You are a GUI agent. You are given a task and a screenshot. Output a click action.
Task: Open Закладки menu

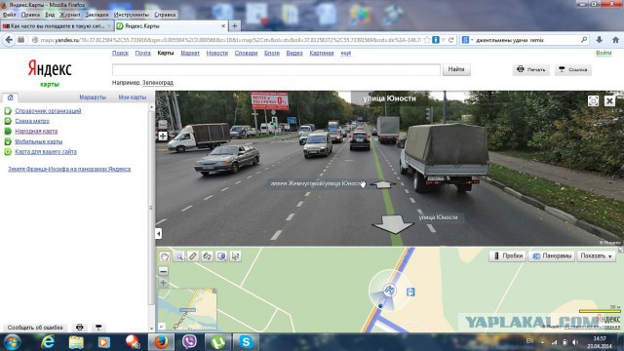click(x=97, y=15)
